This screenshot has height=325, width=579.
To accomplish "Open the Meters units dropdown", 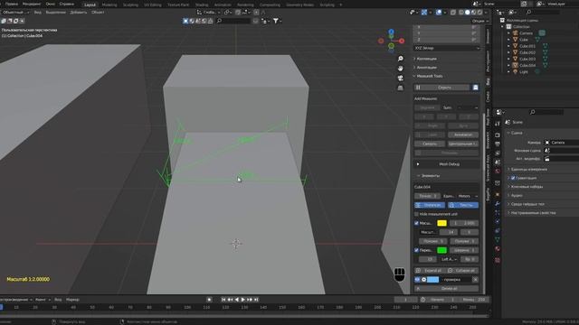I will (x=468, y=196).
